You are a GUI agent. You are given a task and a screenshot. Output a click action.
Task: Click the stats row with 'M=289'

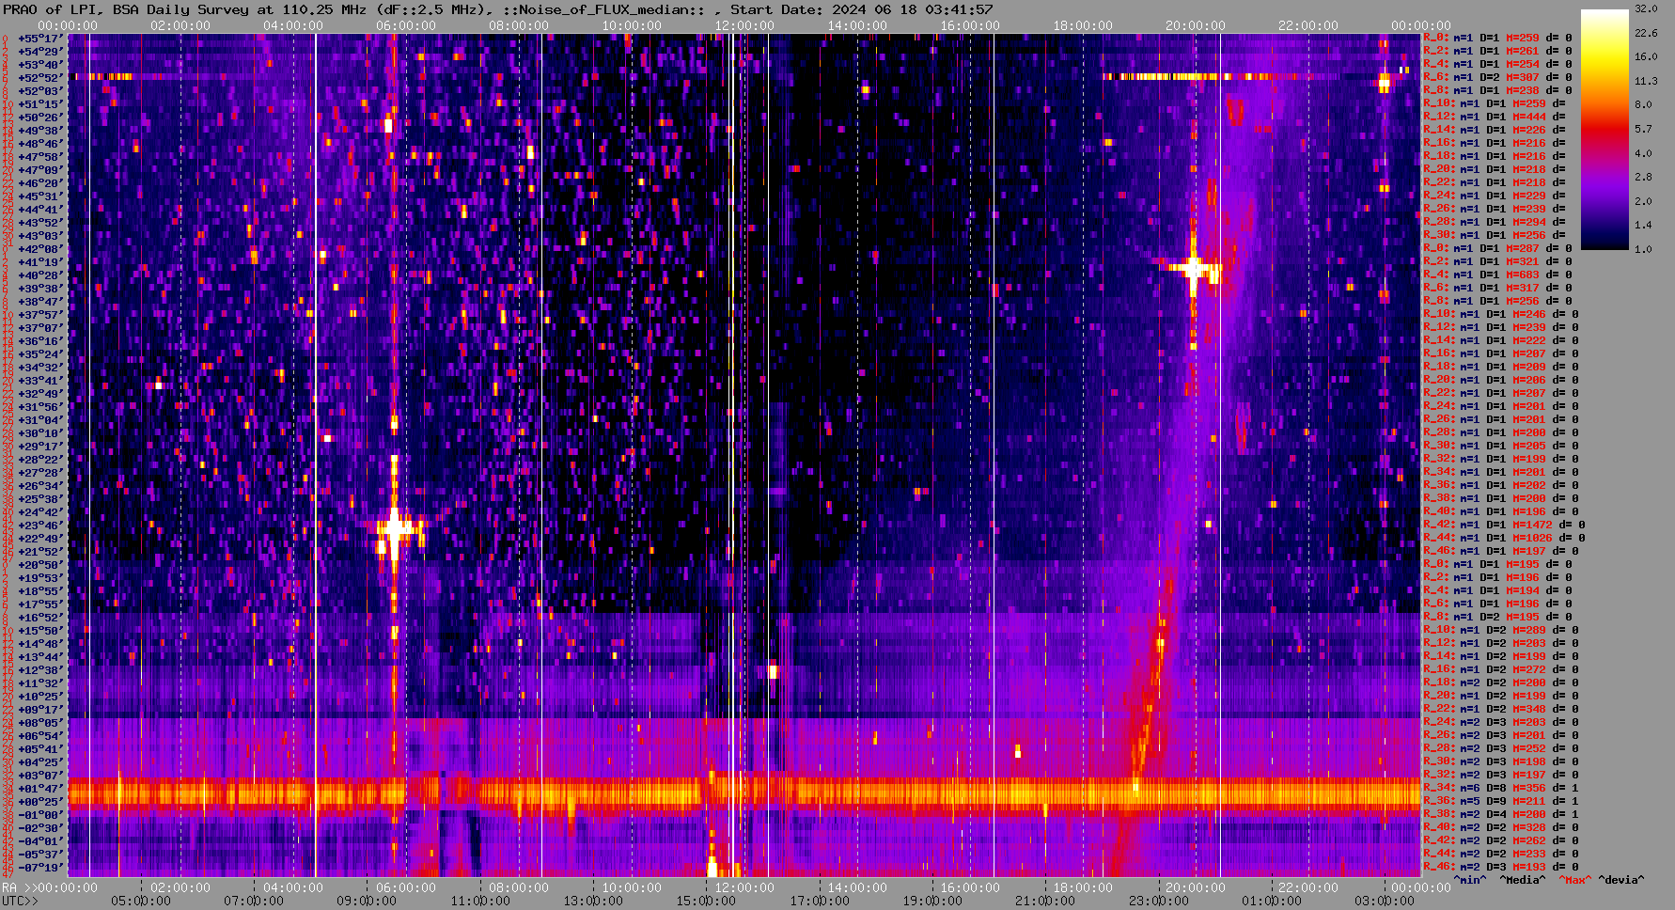(x=1501, y=630)
